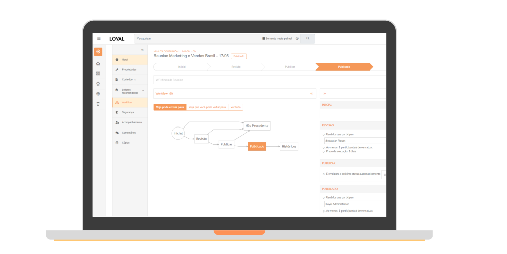Toggle the 'Somente neste painel' checkbox
Screen dimensions: 507x254
pos(264,38)
